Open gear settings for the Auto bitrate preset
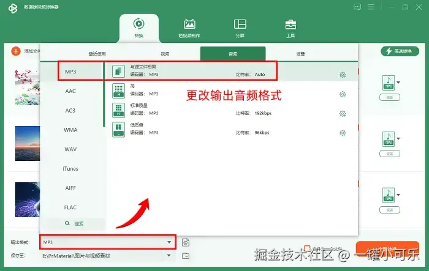This screenshot has height=271, width=429. point(343,75)
